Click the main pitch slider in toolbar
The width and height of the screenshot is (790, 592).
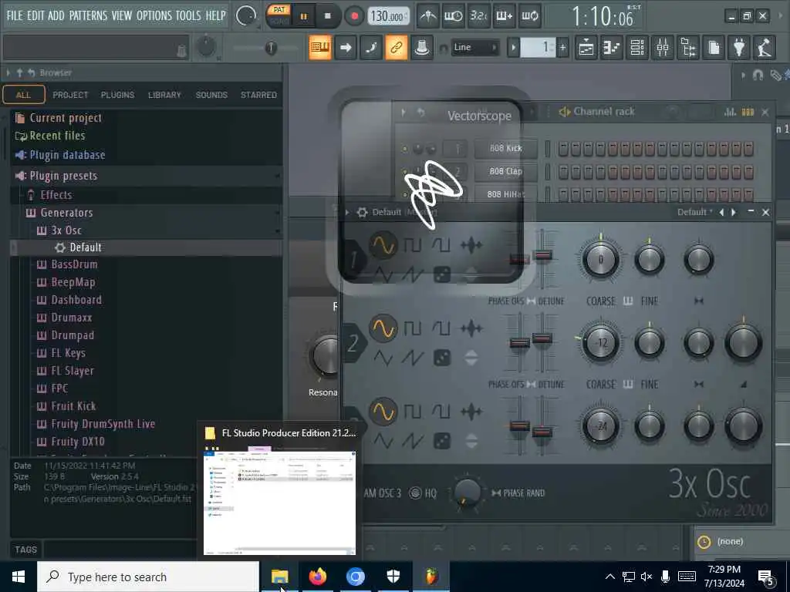tap(271, 48)
